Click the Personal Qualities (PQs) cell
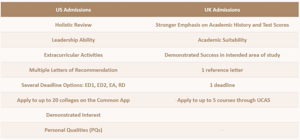Viewport: 300px width, 140px height. pyautogui.click(x=73, y=130)
